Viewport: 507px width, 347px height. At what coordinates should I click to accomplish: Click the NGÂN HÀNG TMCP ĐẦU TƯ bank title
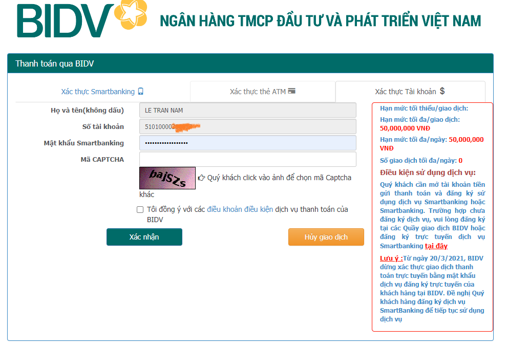(321, 20)
